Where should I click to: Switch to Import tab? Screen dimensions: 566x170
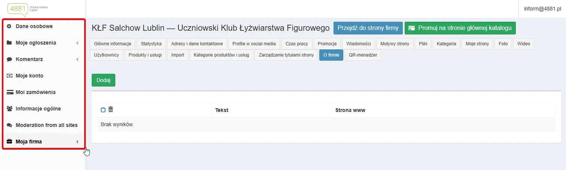pos(178,55)
